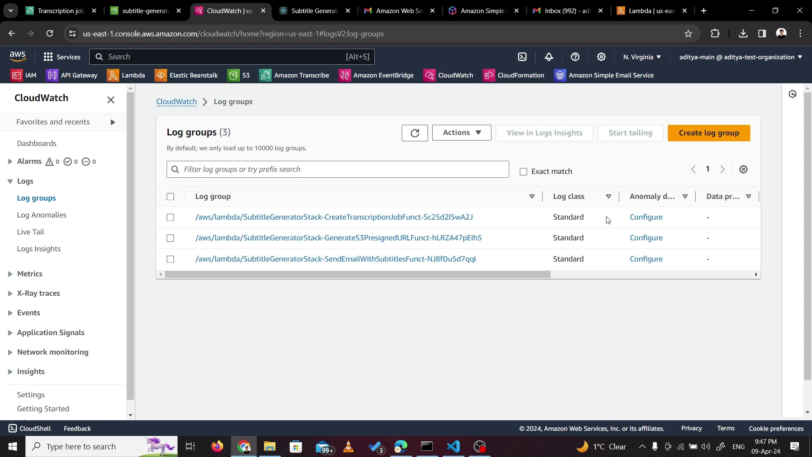Open the AWS Services grid menu

(x=62, y=57)
